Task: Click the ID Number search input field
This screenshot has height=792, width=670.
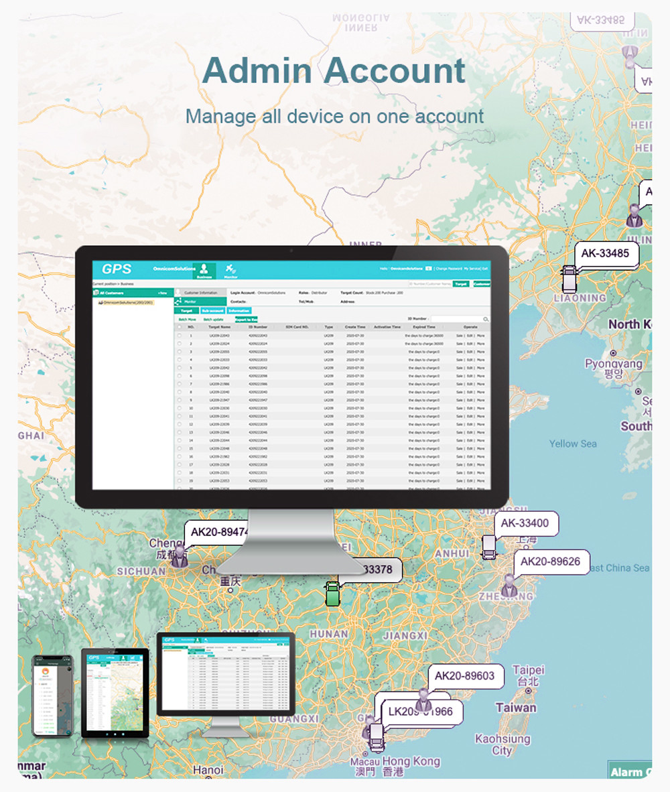Action: click(456, 320)
